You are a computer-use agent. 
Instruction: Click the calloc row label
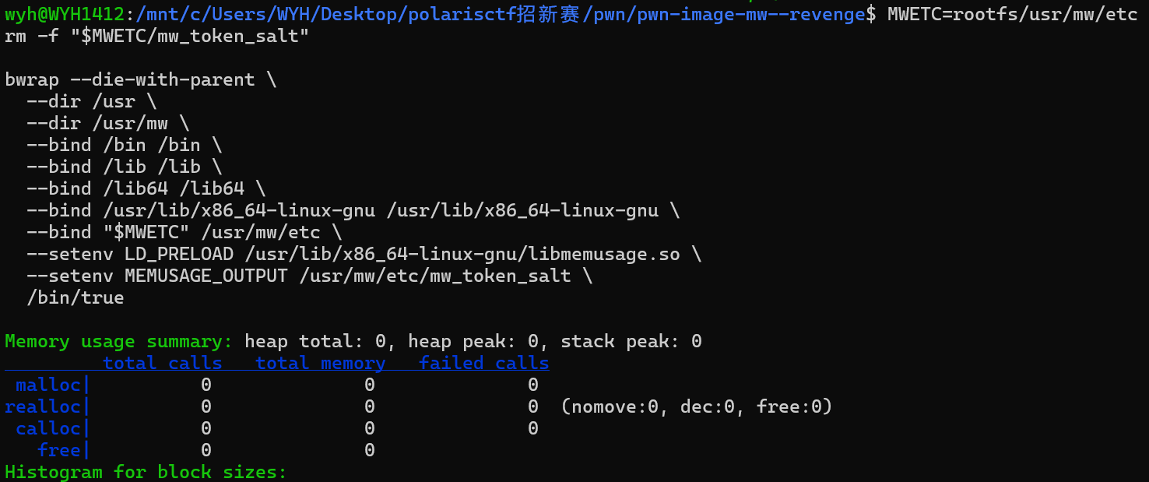point(48,428)
